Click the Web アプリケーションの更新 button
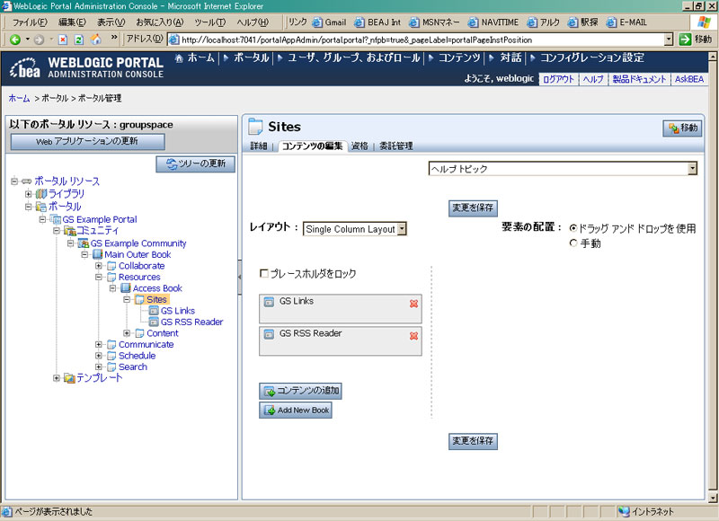 coord(87,142)
